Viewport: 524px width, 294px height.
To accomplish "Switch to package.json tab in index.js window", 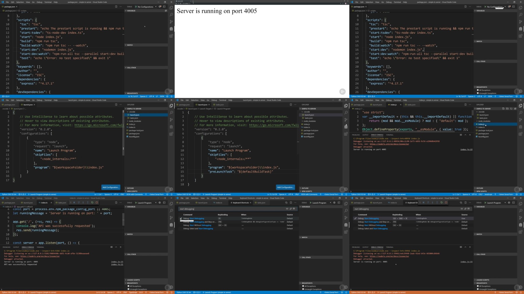I will tap(359, 105).
